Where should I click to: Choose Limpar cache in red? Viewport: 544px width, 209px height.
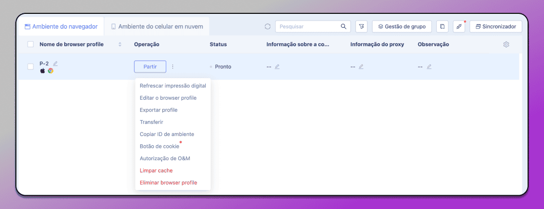[x=173, y=170]
